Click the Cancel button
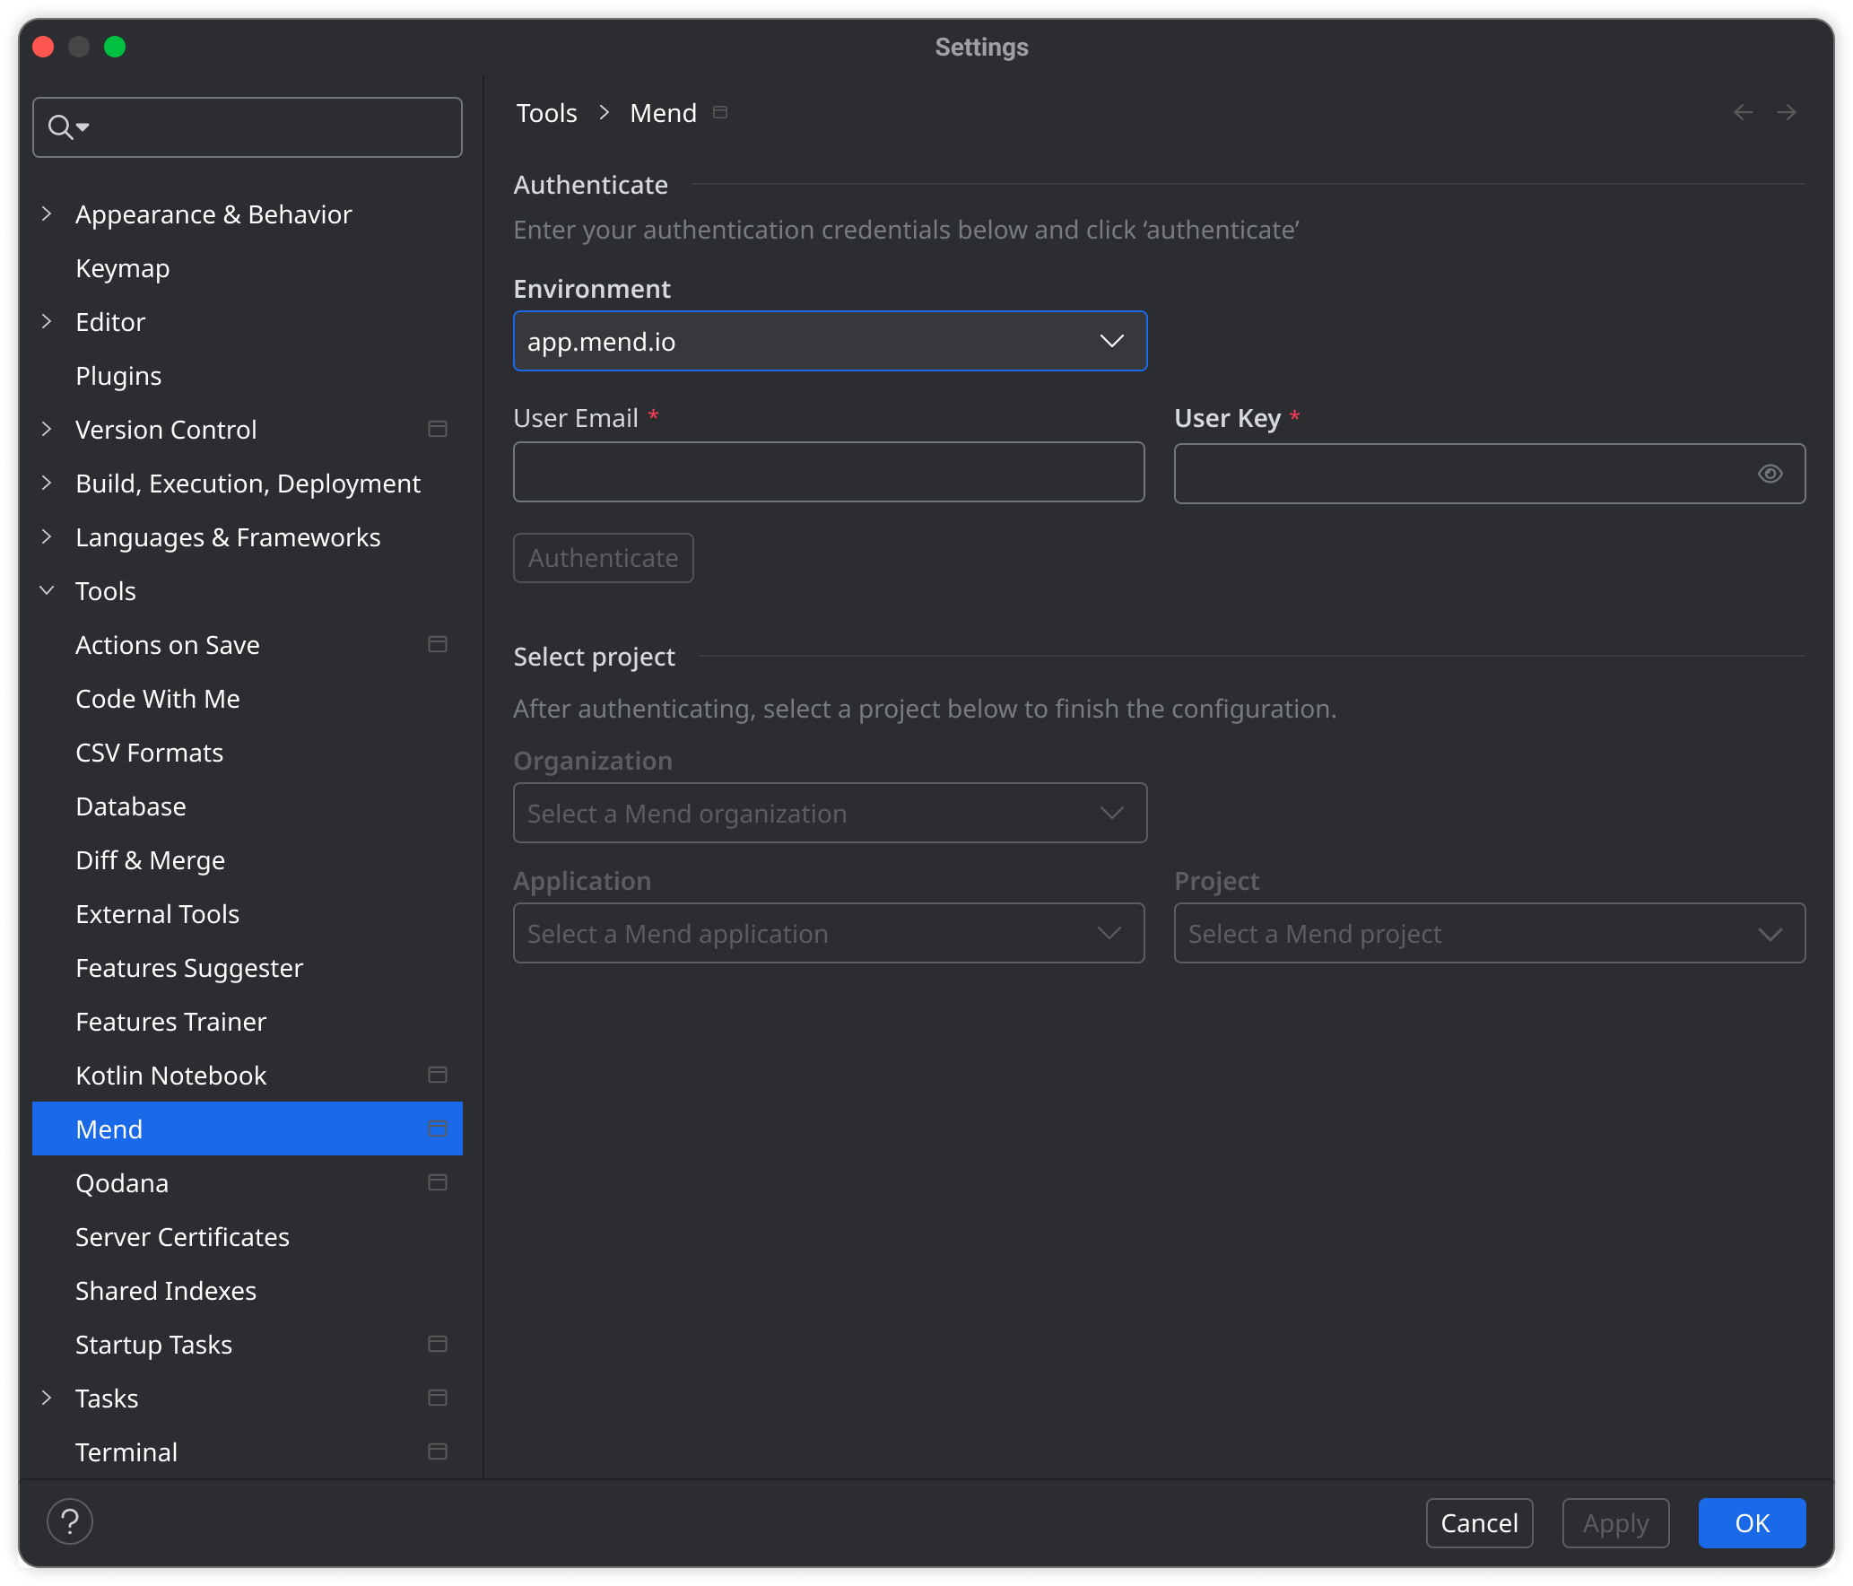1853x1586 pixels. click(x=1480, y=1523)
